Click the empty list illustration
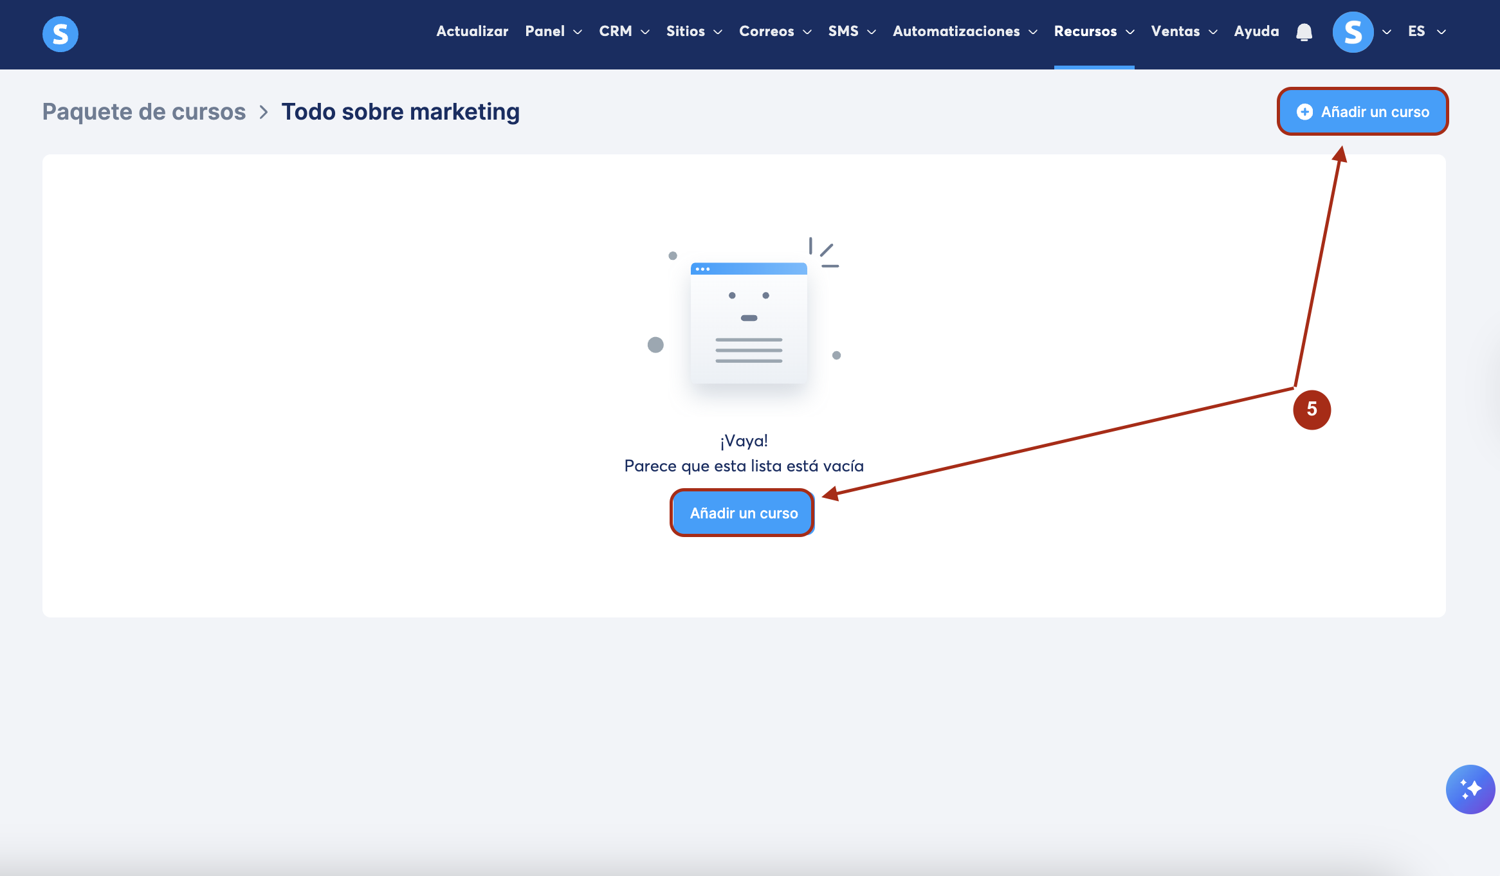This screenshot has height=876, width=1500. [x=748, y=322]
